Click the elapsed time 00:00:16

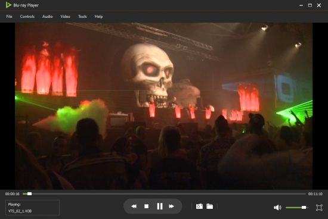(x=13, y=194)
